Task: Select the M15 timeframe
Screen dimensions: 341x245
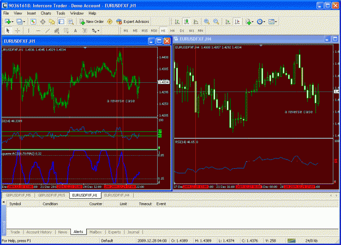Action: 145,31
